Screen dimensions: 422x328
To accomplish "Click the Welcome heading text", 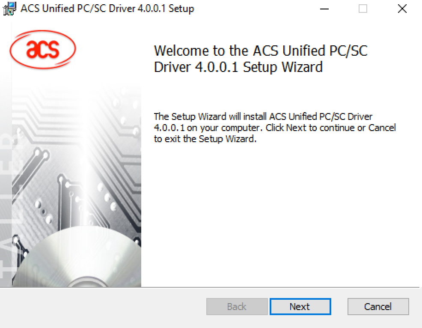I will tap(261, 59).
